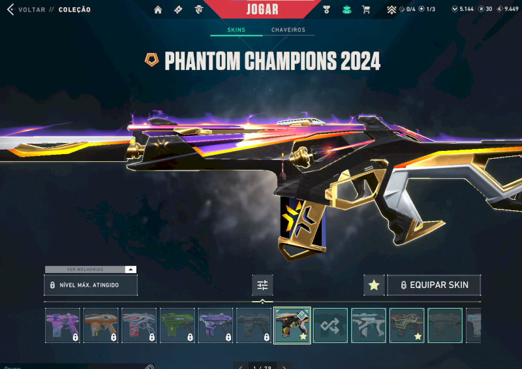
Task: Click the EQUIPAR SKIN button
Action: [x=434, y=285]
